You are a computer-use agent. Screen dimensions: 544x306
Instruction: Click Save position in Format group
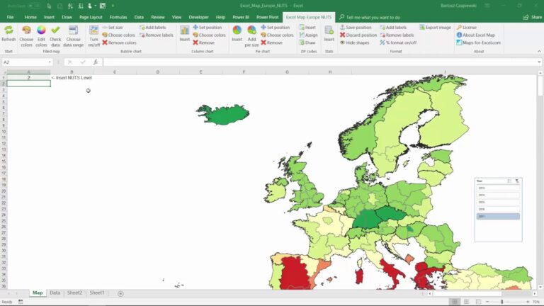356,27
